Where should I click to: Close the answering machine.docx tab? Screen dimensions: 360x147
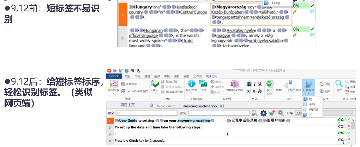click(221, 106)
